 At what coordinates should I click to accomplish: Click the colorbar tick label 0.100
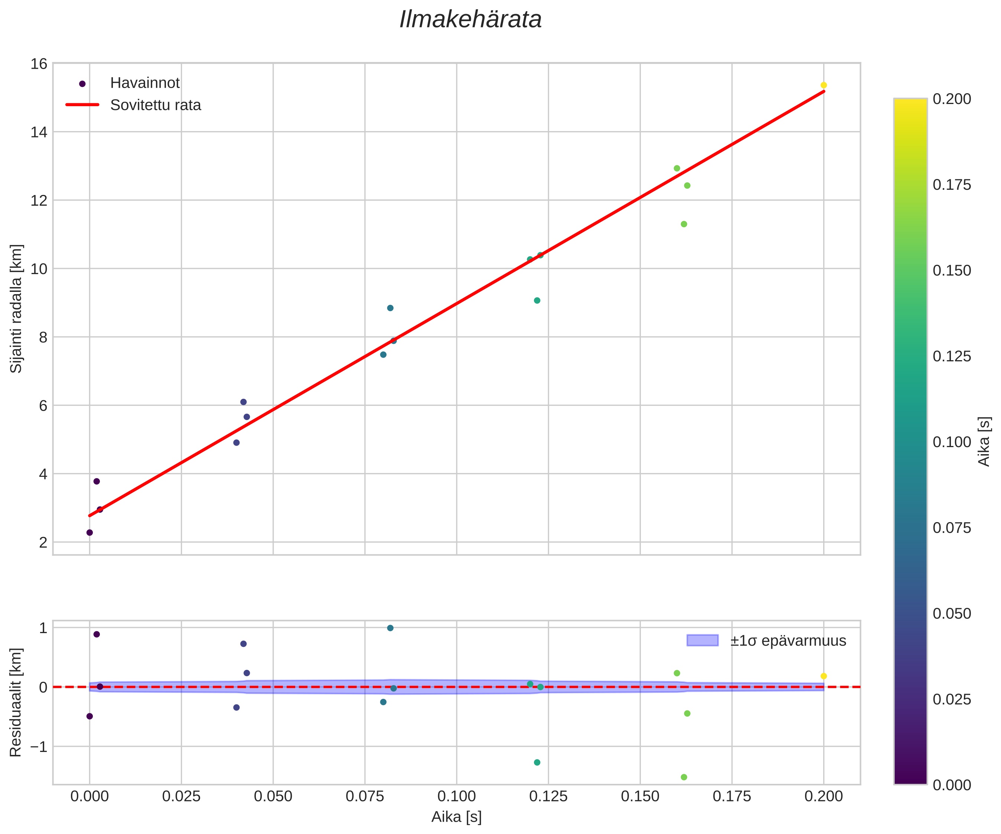coord(951,442)
